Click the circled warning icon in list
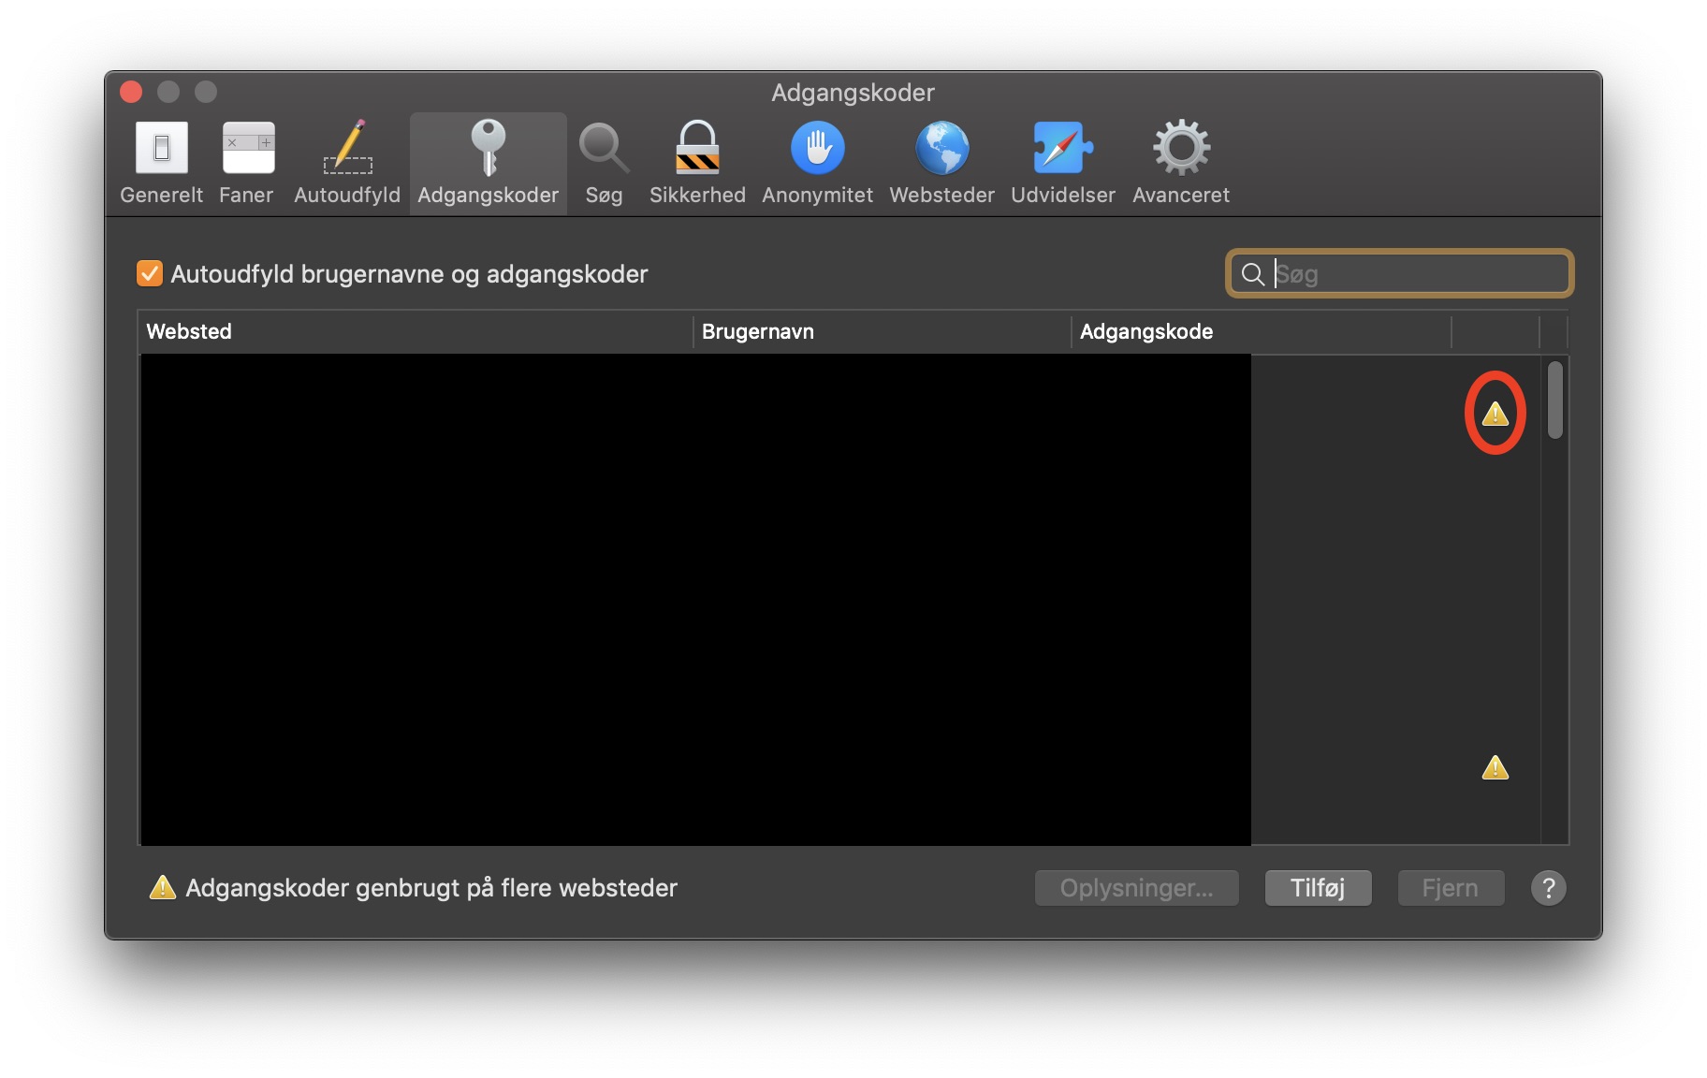This screenshot has width=1707, height=1078. point(1495,413)
